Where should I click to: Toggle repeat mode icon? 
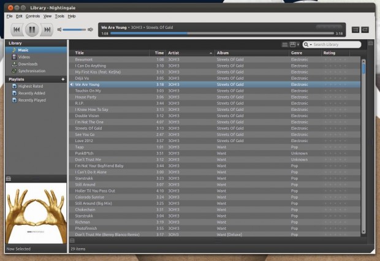click(x=365, y=30)
